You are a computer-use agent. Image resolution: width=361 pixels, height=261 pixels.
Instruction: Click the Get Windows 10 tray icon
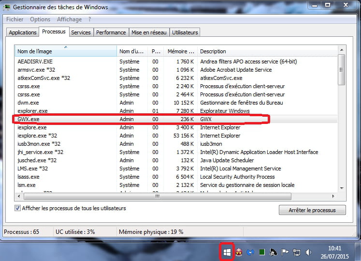pos(227,252)
